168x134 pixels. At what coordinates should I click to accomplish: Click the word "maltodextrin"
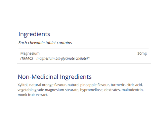pos(132,90)
